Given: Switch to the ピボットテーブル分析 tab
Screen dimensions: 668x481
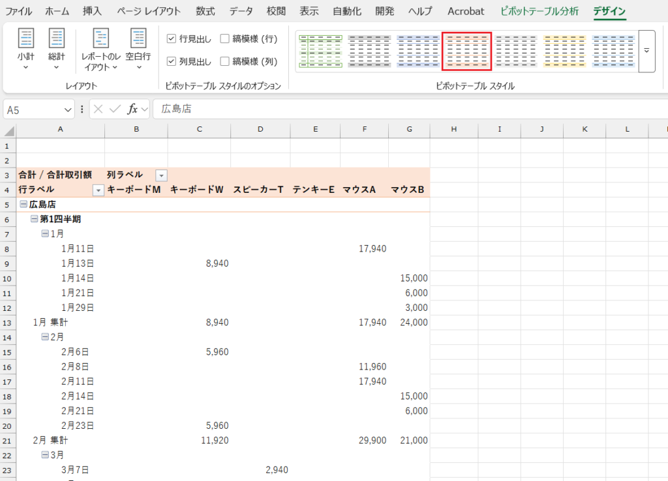Looking at the screenshot, I should [x=539, y=11].
